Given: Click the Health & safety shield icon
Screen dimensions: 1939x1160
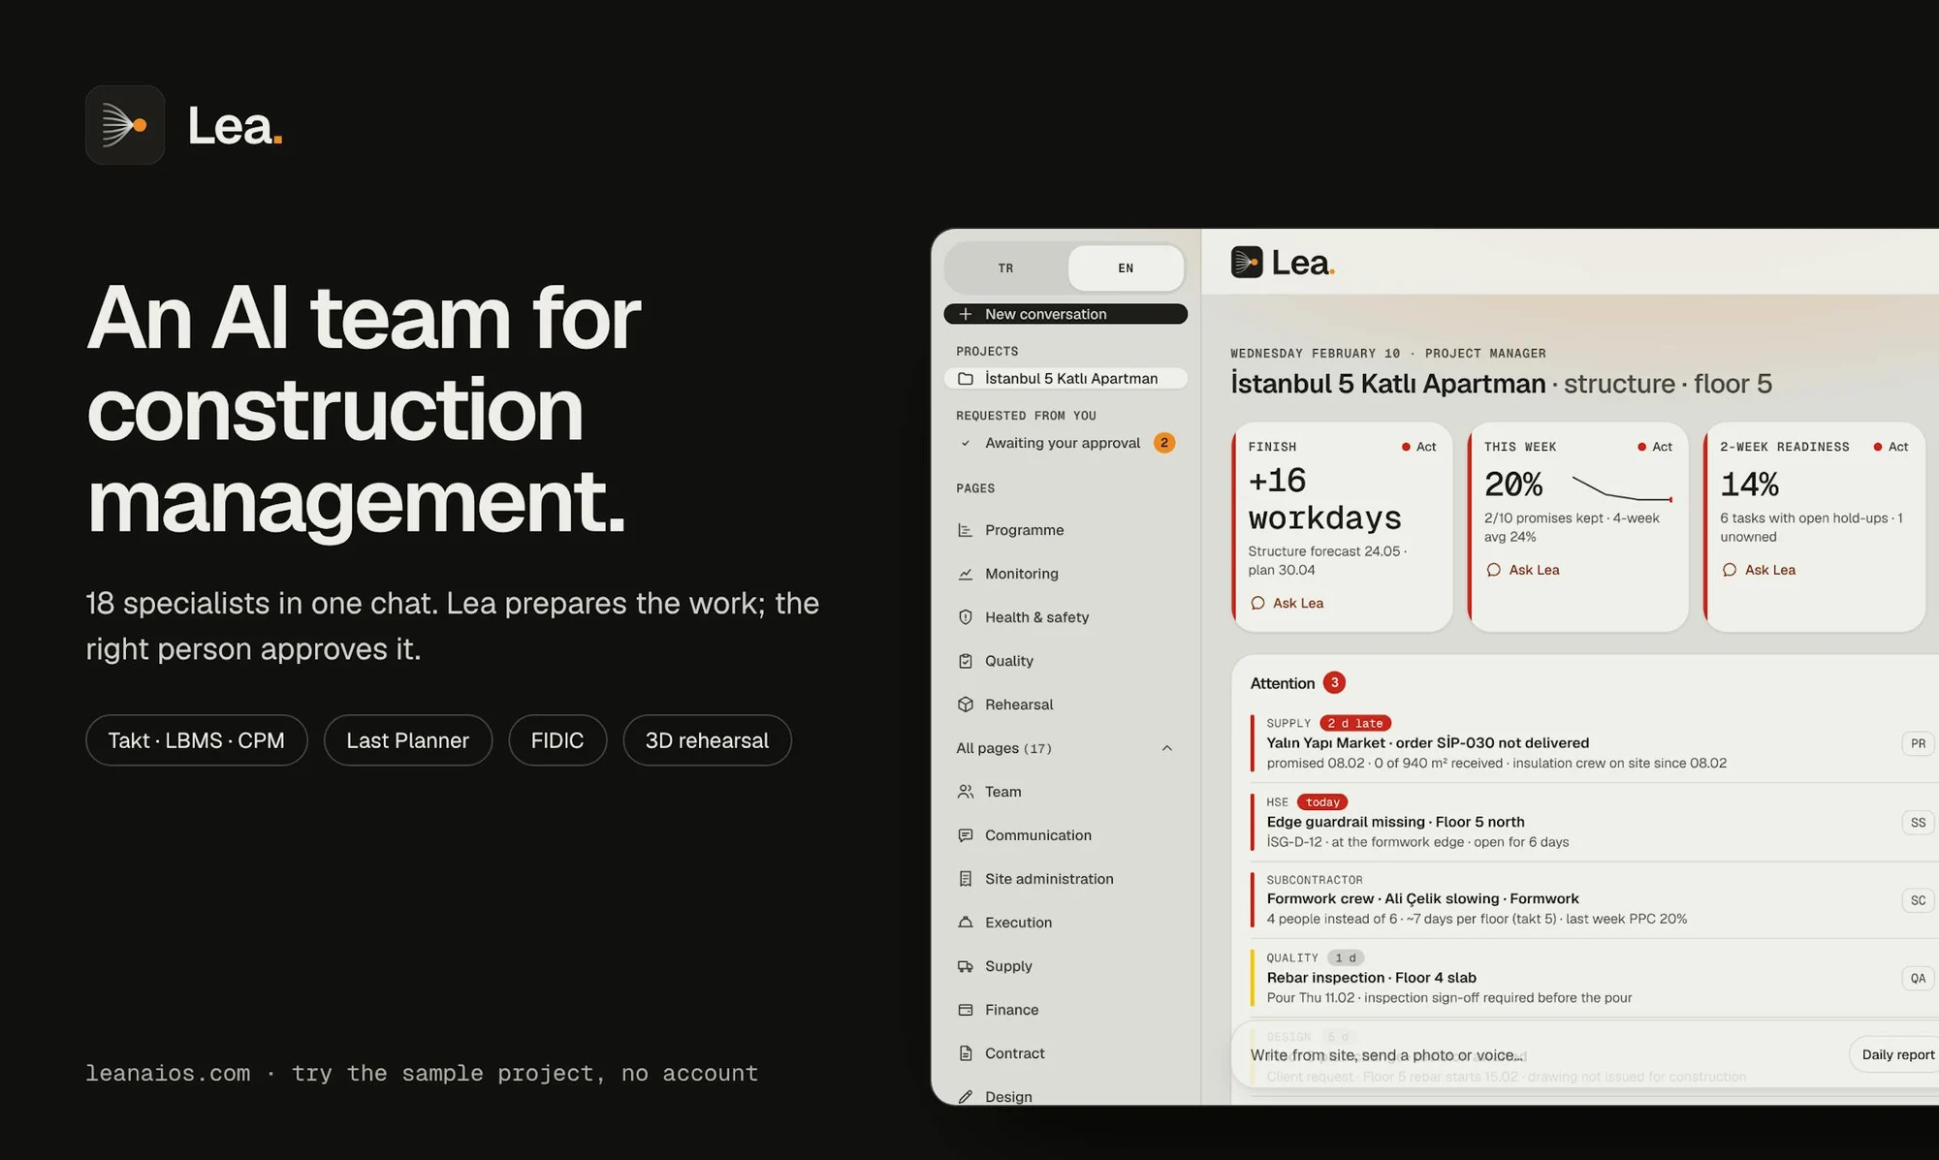Looking at the screenshot, I should coord(965,617).
